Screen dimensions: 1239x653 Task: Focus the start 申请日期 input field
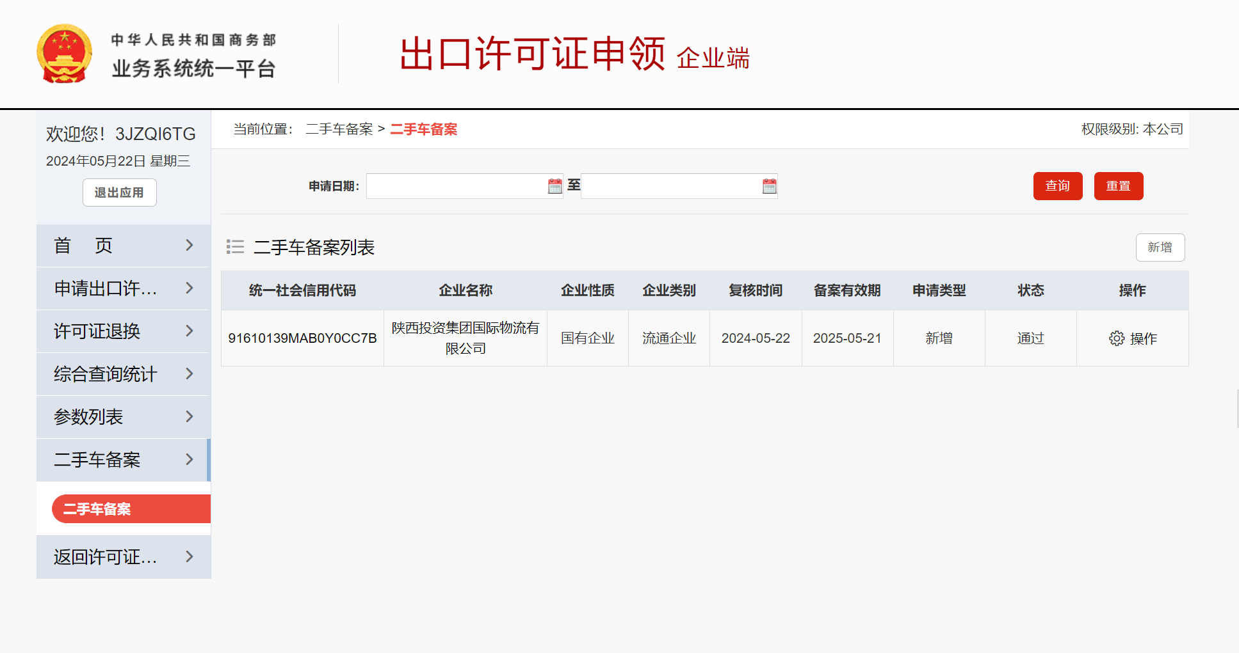(456, 186)
